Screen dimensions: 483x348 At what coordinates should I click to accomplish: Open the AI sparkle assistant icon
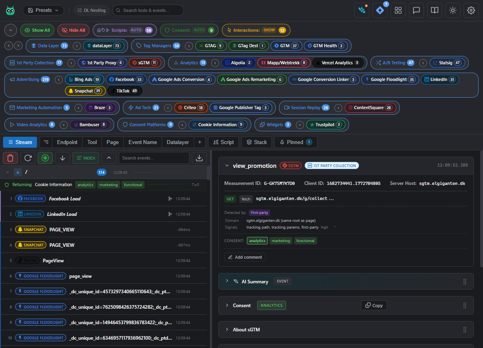point(362,10)
